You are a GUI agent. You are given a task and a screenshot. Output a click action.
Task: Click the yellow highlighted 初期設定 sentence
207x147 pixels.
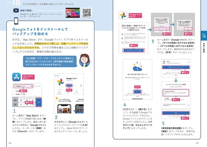(50, 46)
